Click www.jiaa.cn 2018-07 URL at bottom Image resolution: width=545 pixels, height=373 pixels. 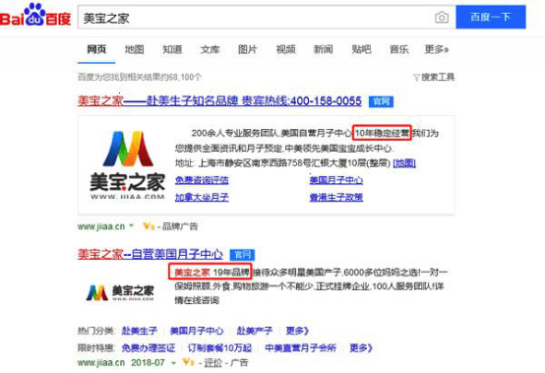pos(121,363)
